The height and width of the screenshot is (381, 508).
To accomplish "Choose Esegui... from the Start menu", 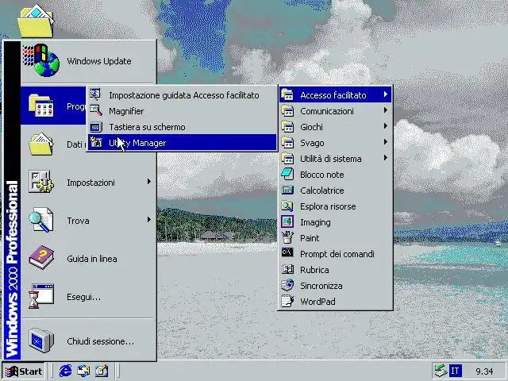I will tap(88, 297).
